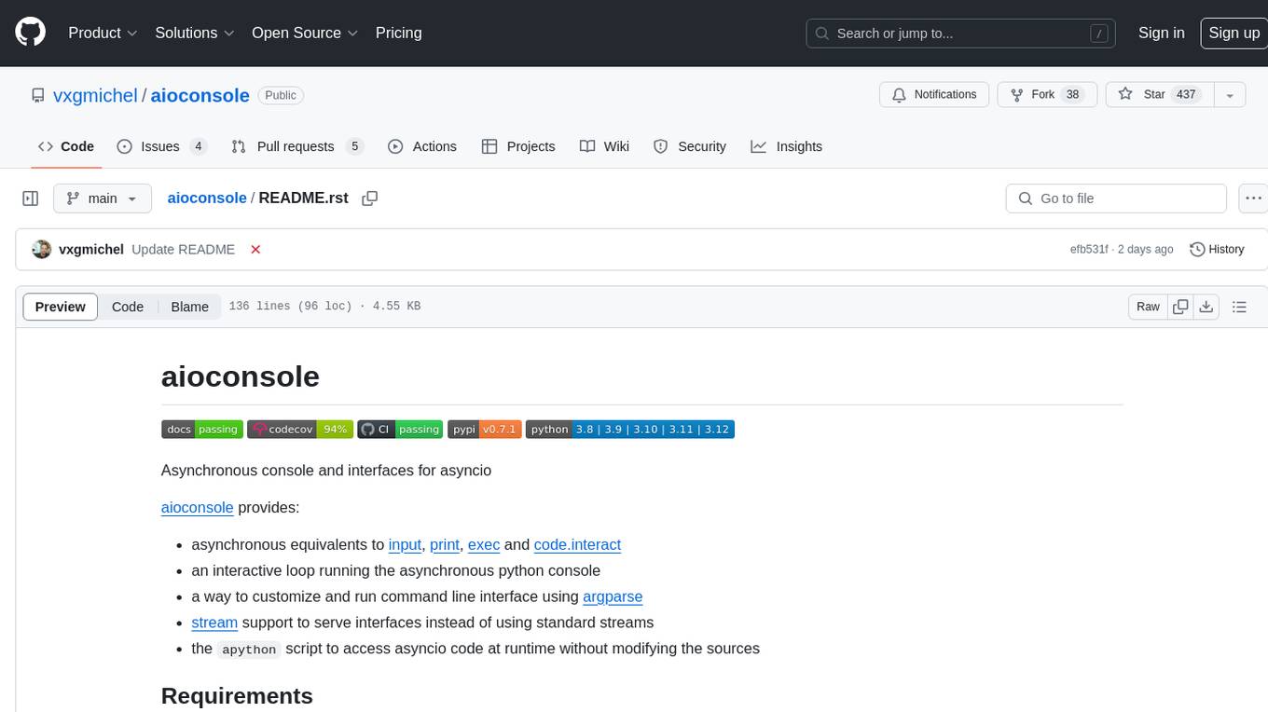This screenshot has height=712, width=1268.
Task: Open the vxgmichel owner profile link
Action: pos(95,95)
